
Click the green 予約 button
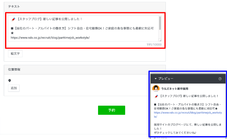111,110
